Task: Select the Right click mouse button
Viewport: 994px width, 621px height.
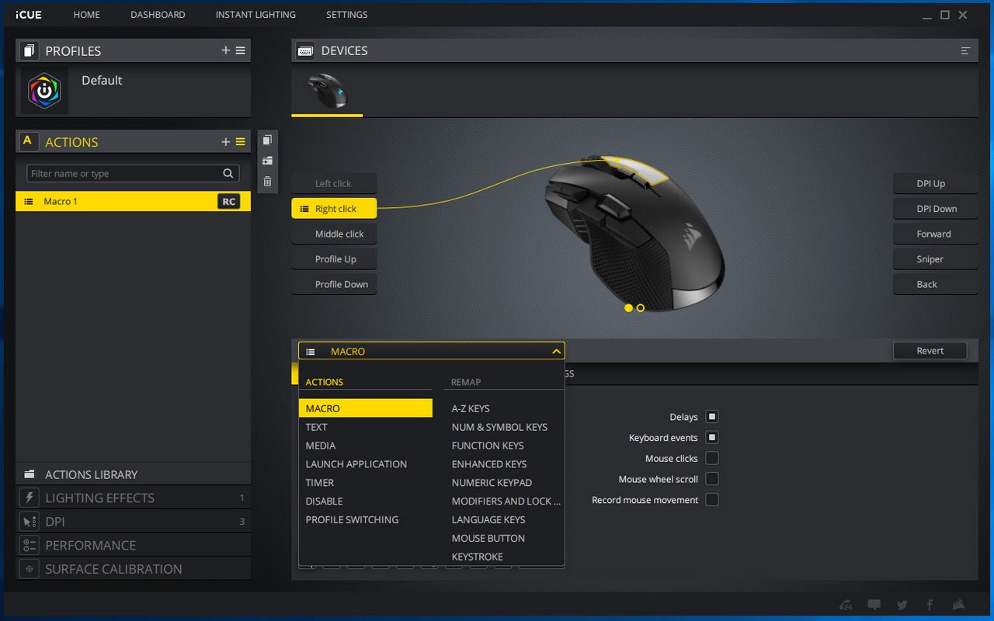Action: click(334, 209)
